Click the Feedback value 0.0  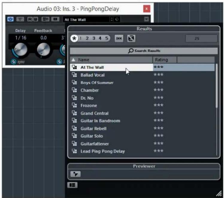click(x=43, y=38)
